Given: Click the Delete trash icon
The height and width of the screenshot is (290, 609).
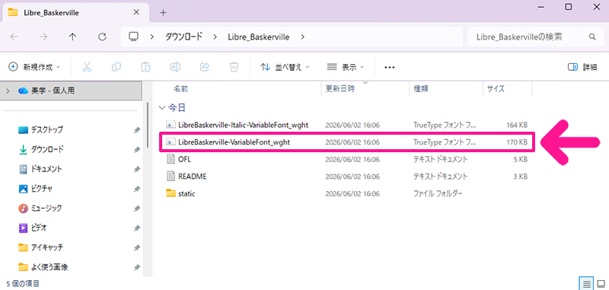Looking at the screenshot, I should [234, 67].
